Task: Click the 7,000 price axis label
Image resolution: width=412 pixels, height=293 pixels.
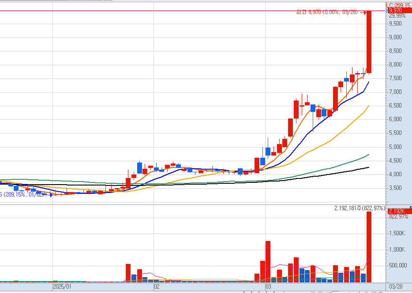Action: coord(395,92)
